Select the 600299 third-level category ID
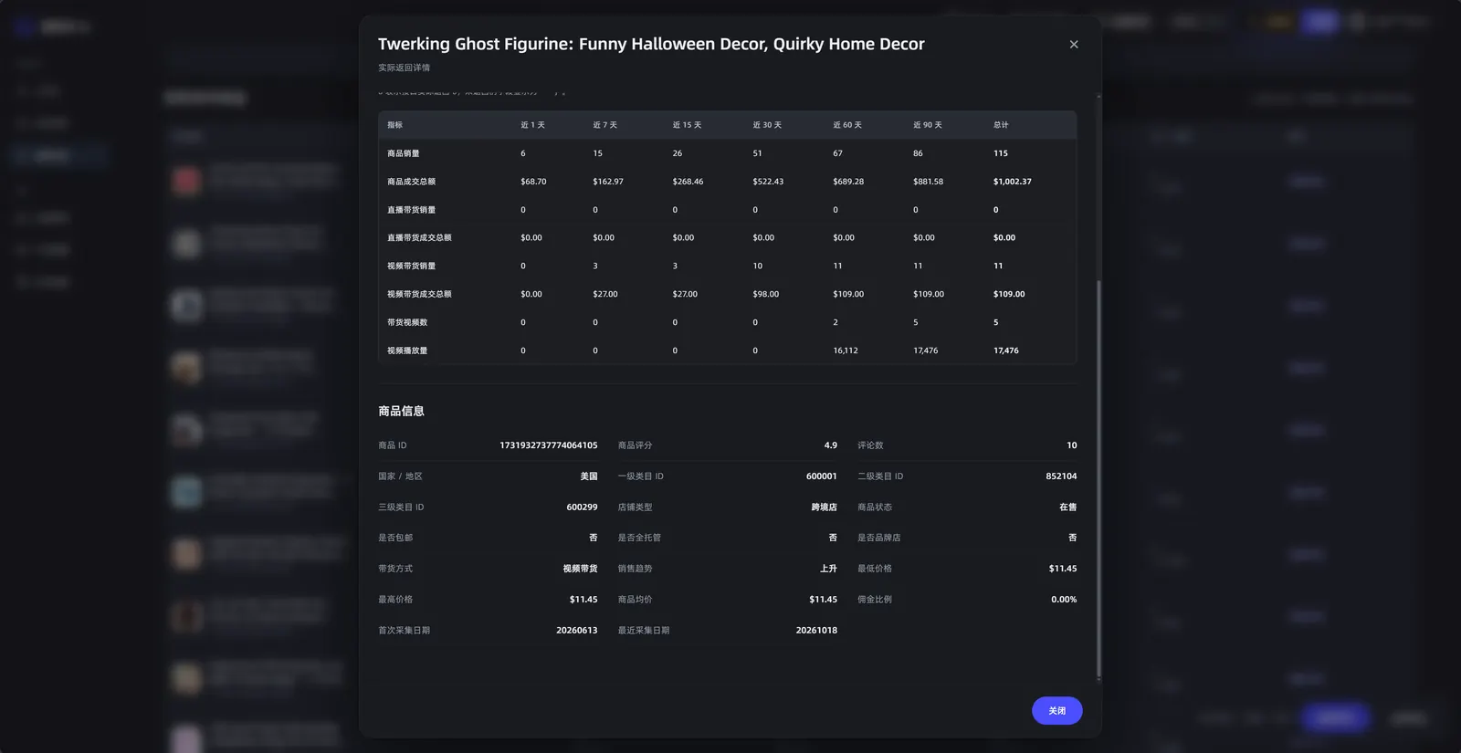Image resolution: width=1461 pixels, height=753 pixels. coord(582,507)
